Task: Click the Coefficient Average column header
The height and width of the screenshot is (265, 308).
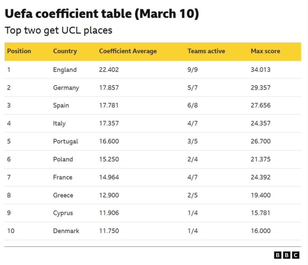Action: 128,51
